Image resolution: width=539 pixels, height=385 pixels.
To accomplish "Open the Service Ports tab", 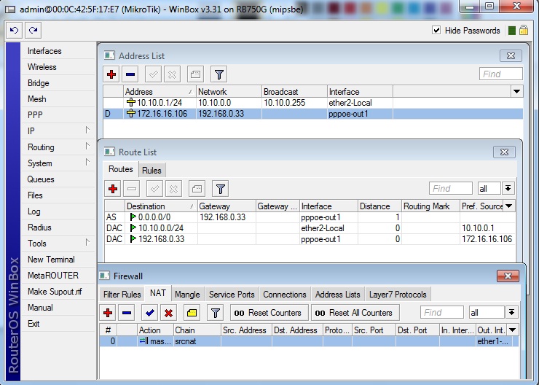I will pyautogui.click(x=232, y=295).
